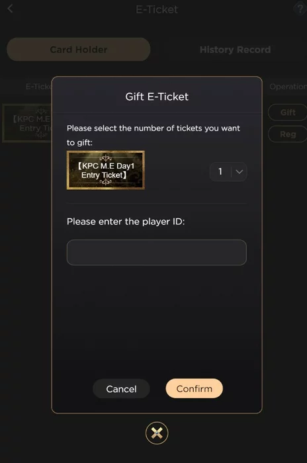Switch to the Card Holder tab
307x463 pixels.
78,50
